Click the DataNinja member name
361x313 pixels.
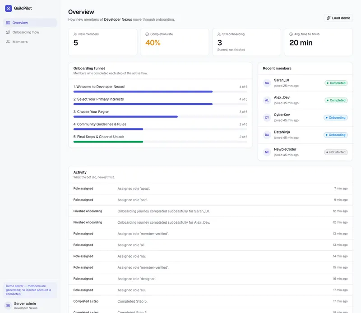pyautogui.click(x=282, y=132)
